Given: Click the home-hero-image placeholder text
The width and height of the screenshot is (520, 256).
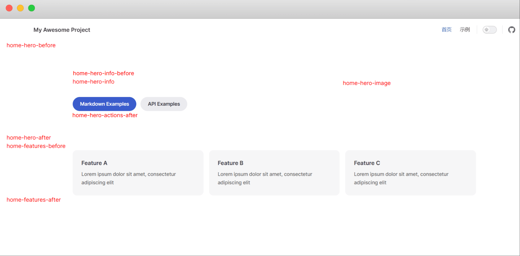Looking at the screenshot, I should pyautogui.click(x=366, y=83).
